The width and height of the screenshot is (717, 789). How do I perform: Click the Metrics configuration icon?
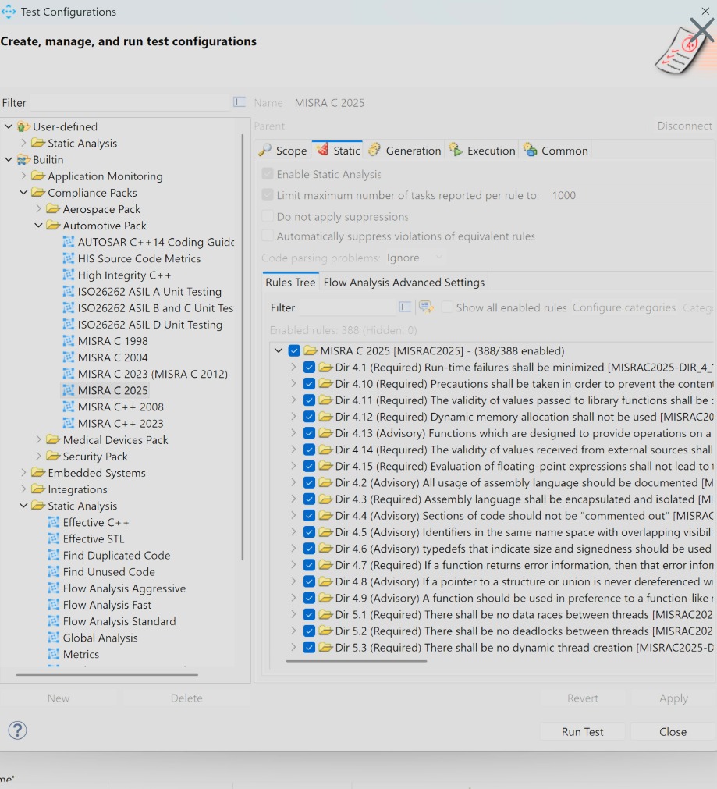[x=53, y=654]
